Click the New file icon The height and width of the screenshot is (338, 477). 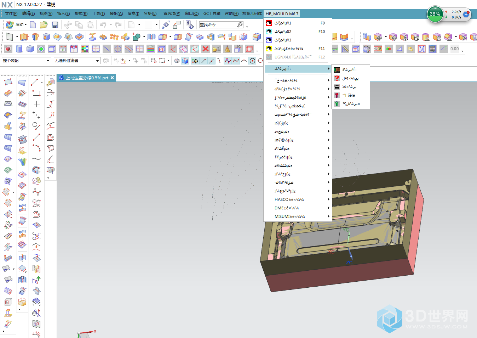click(33, 24)
